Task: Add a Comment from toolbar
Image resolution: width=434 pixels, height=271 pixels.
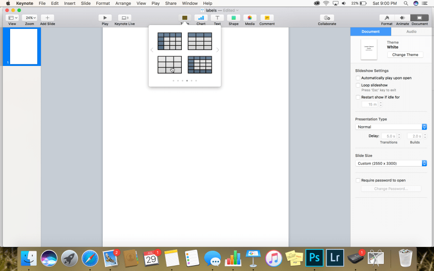Action: (x=267, y=18)
